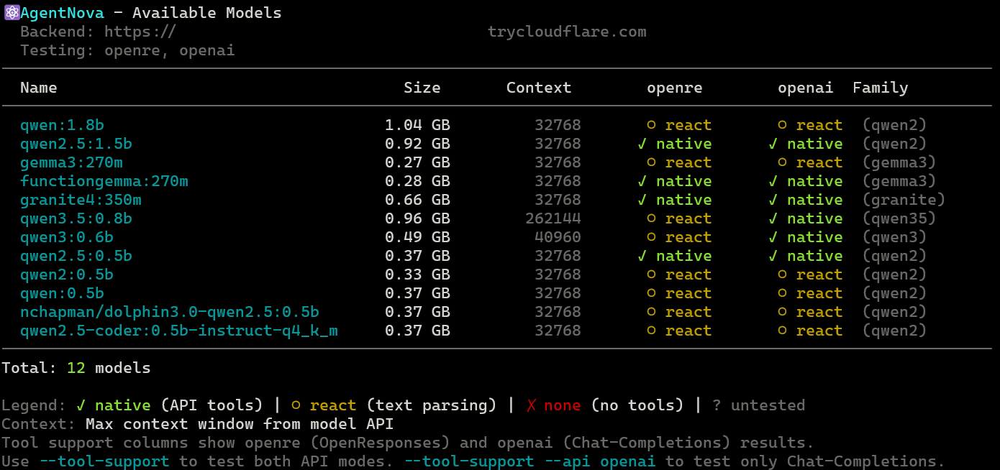Select model name 'qwen2.5:1.5b'
The image size is (1000, 470).
coord(76,144)
